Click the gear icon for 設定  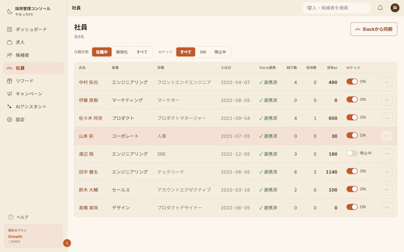[10, 119]
